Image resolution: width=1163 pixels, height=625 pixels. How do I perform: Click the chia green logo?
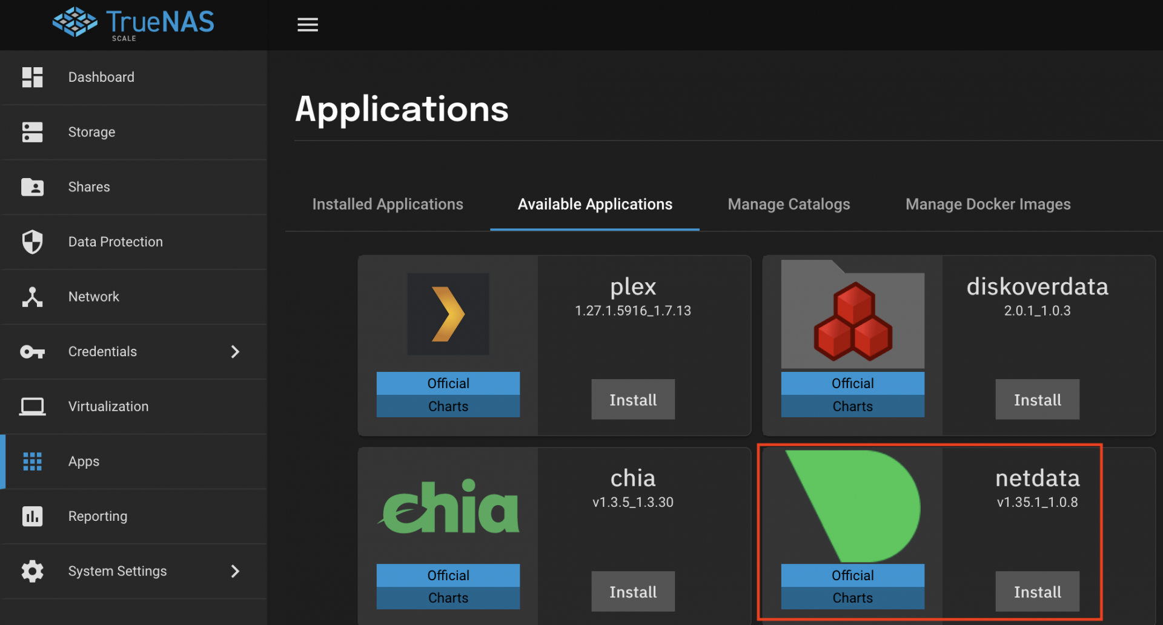click(x=448, y=507)
